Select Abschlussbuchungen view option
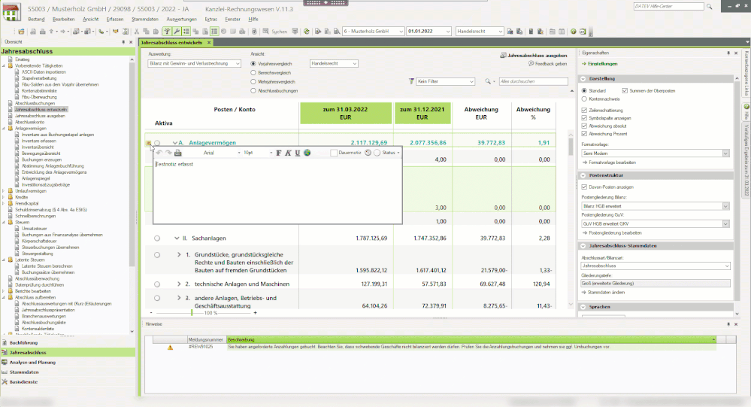Image resolution: width=751 pixels, height=407 pixels. click(x=253, y=90)
